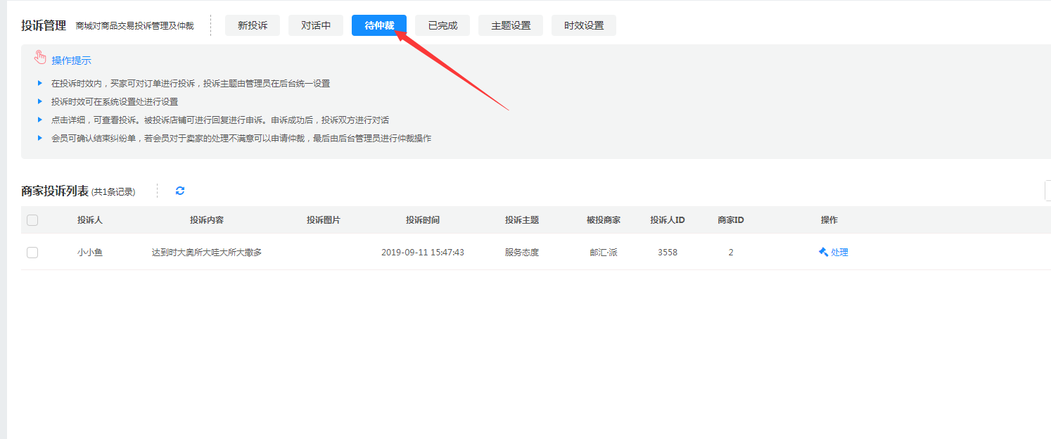Click the complaint content text 达到时大奥所大哇大所大撒多
Viewport: 1051px width, 439px height.
207,253
